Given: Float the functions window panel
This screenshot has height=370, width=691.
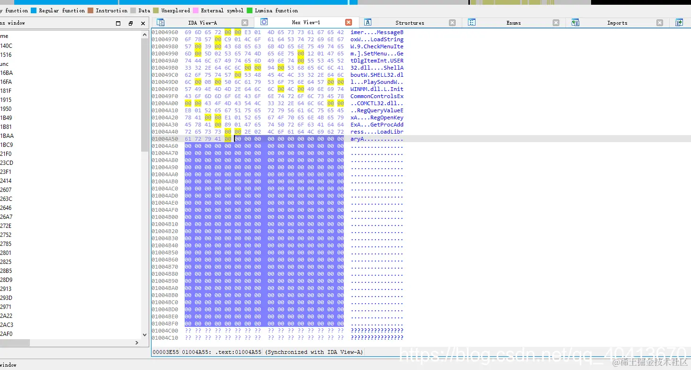Looking at the screenshot, I should coord(131,23).
